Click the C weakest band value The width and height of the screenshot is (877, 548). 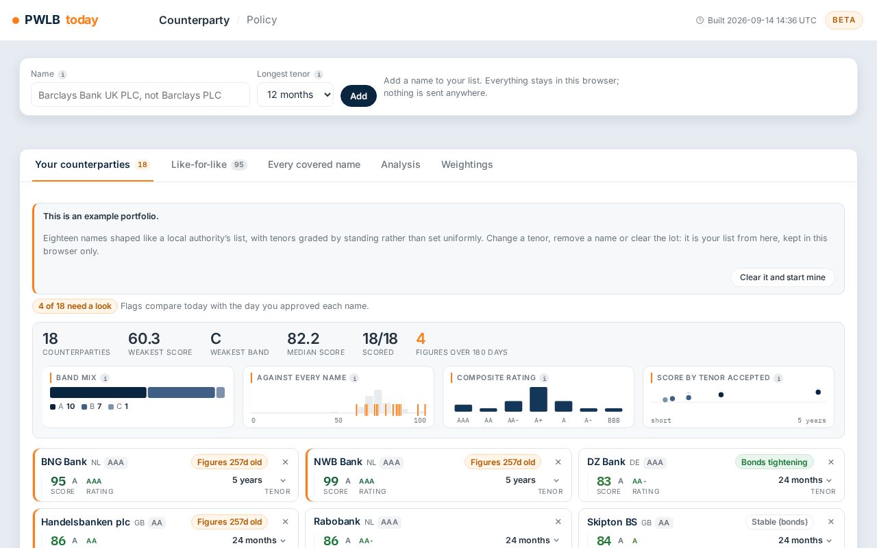tap(216, 339)
